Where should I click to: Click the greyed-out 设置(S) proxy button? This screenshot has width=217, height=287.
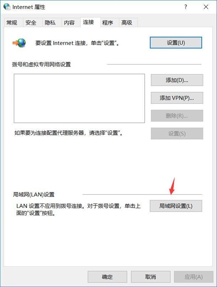click(x=177, y=134)
